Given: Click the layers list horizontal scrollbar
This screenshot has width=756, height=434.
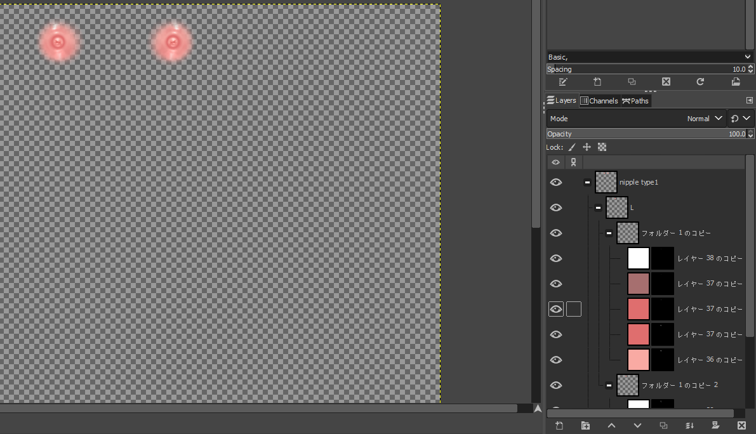Looking at the screenshot, I should 640,413.
